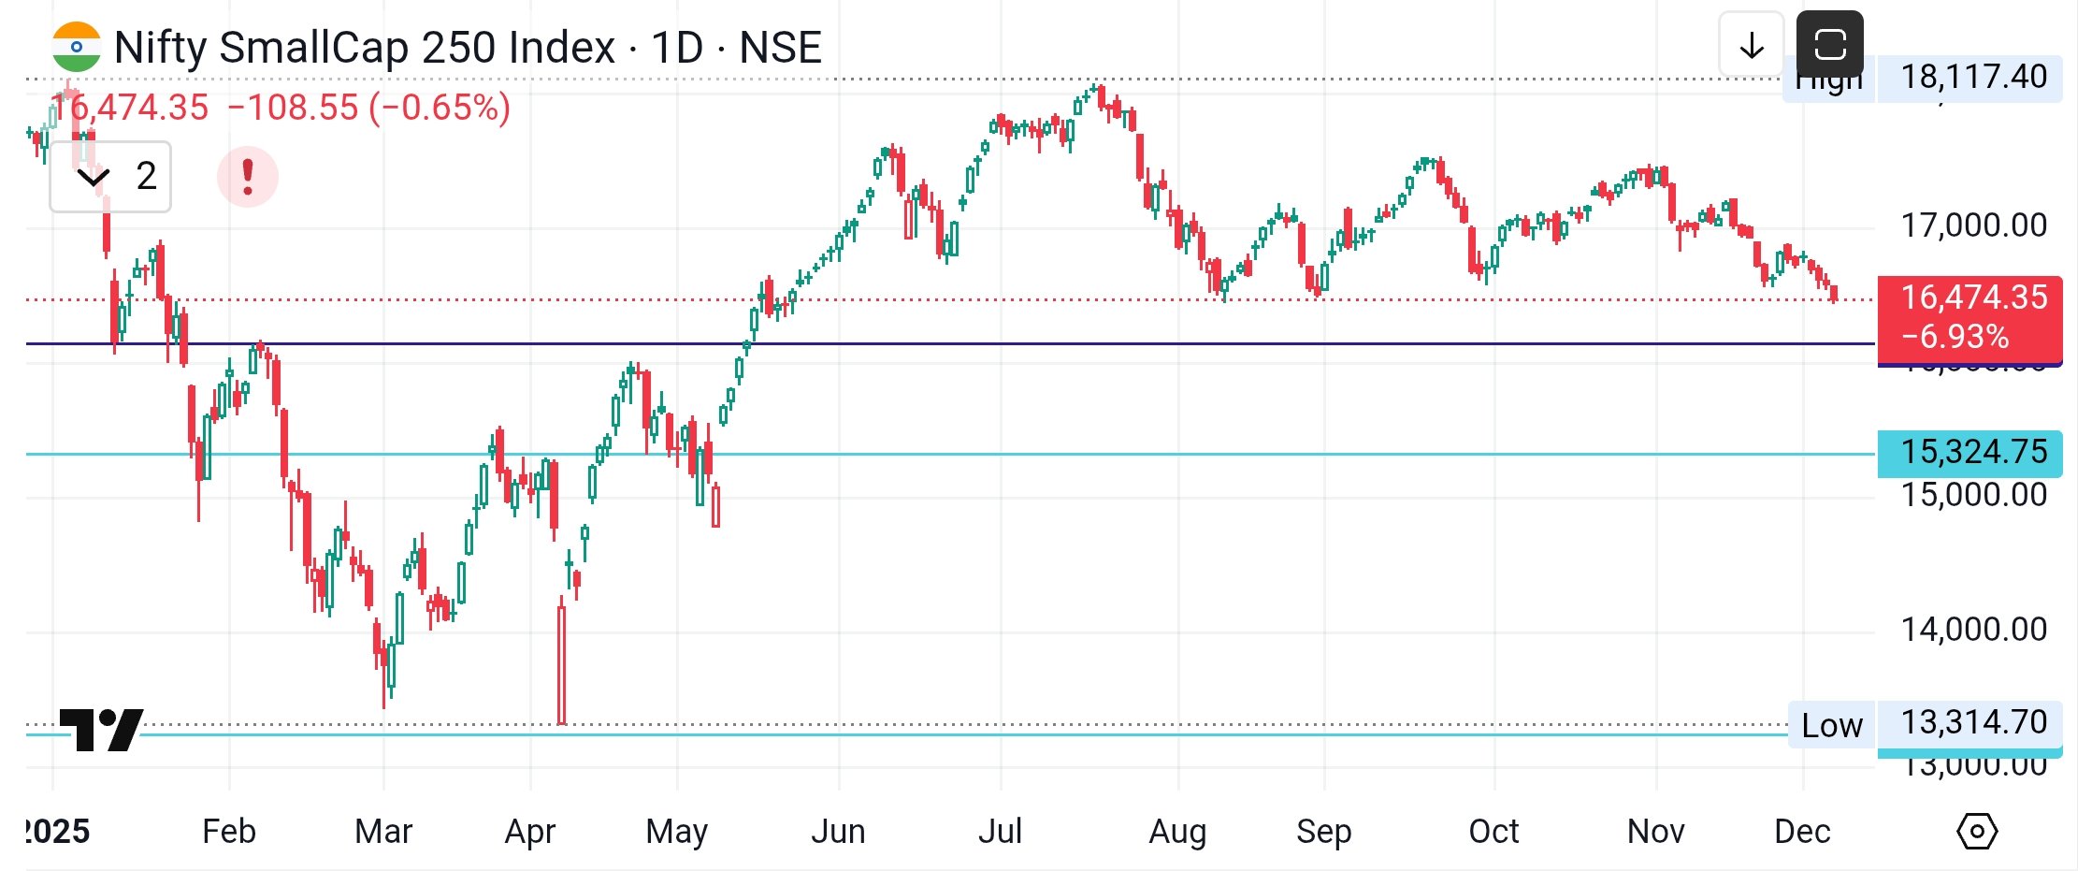The height and width of the screenshot is (871, 2092).
Task: Open chart settings hexagon gear icon
Action: [x=1977, y=831]
